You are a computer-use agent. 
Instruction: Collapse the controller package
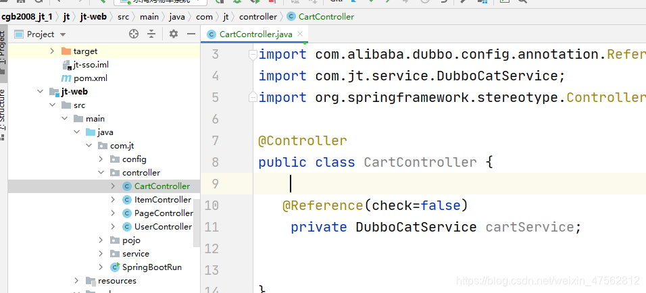(x=101, y=172)
